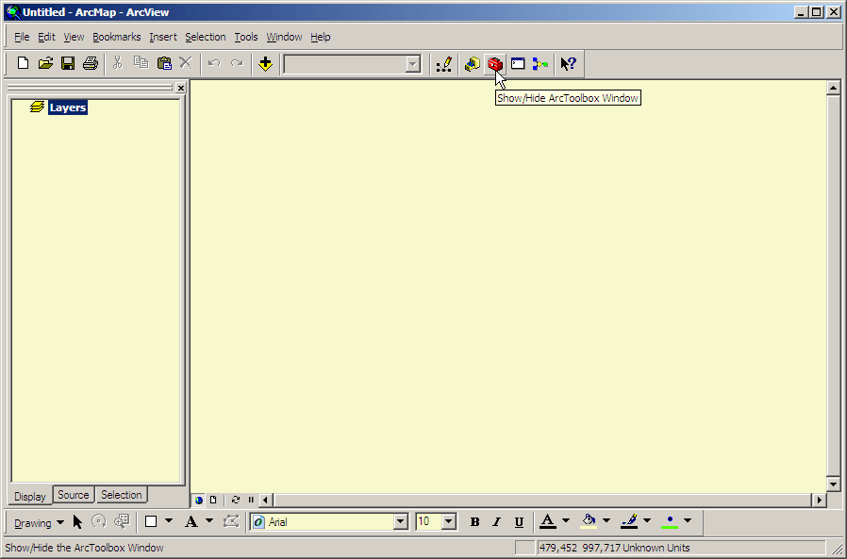
Task: Save the current map document
Action: [x=68, y=64]
